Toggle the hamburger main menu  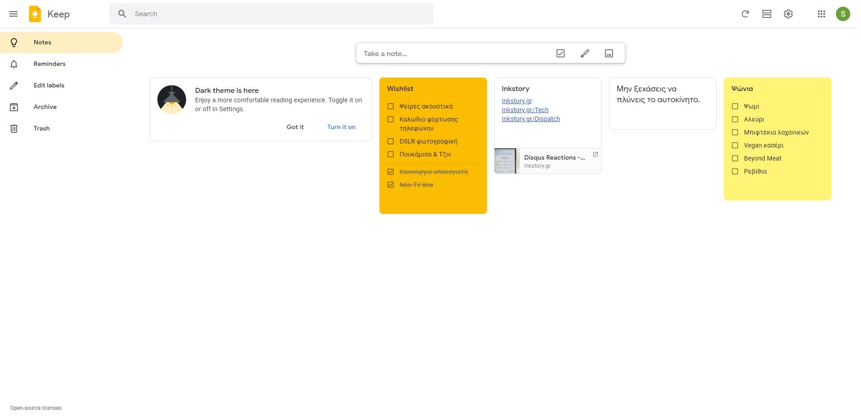point(13,14)
